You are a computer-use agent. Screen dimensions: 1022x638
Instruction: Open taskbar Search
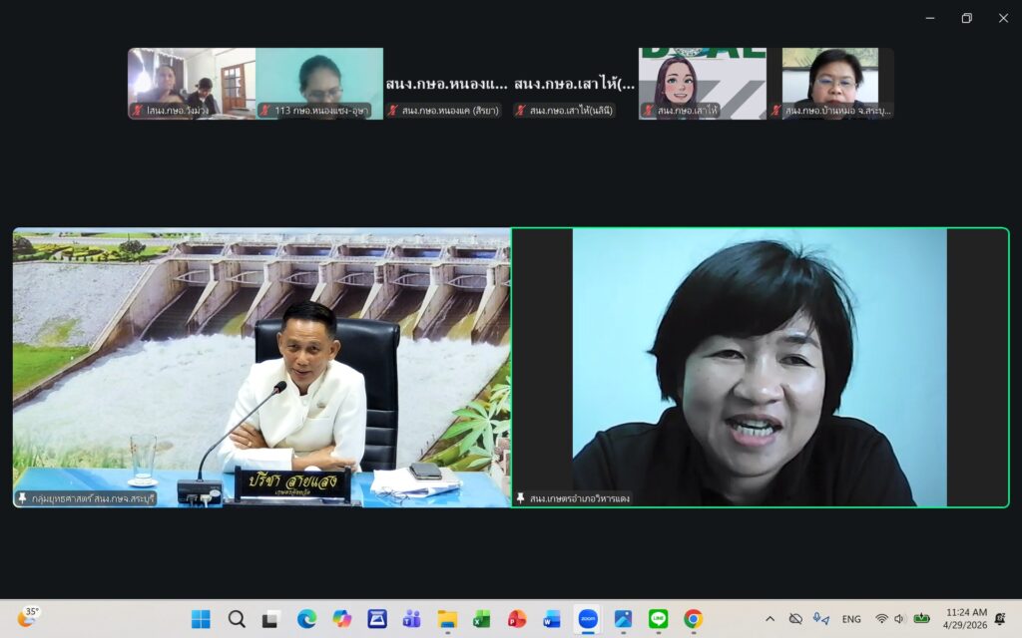tap(237, 619)
